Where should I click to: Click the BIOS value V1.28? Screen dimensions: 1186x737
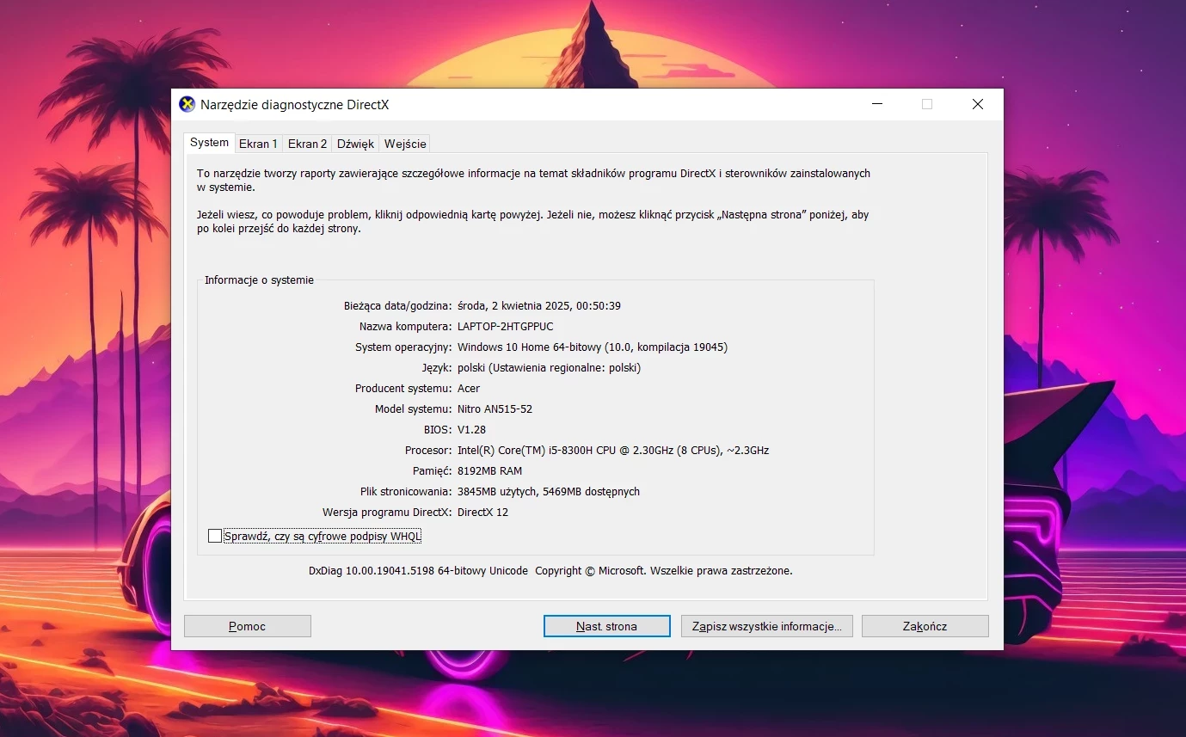click(x=471, y=429)
